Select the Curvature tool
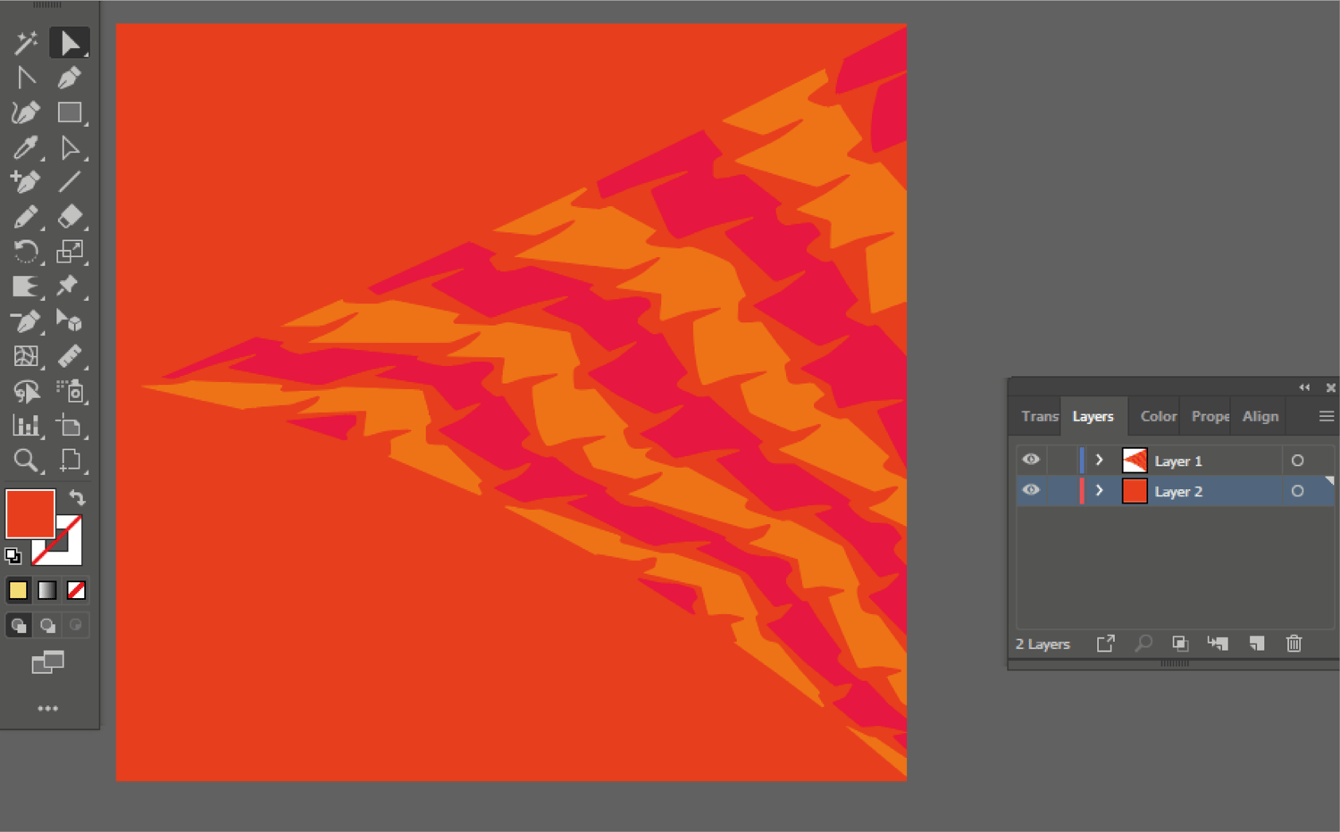 (x=26, y=112)
